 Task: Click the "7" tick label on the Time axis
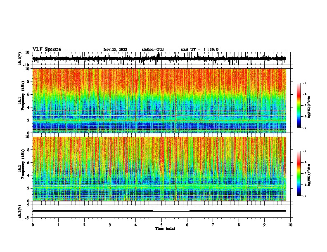[x=213, y=225]
